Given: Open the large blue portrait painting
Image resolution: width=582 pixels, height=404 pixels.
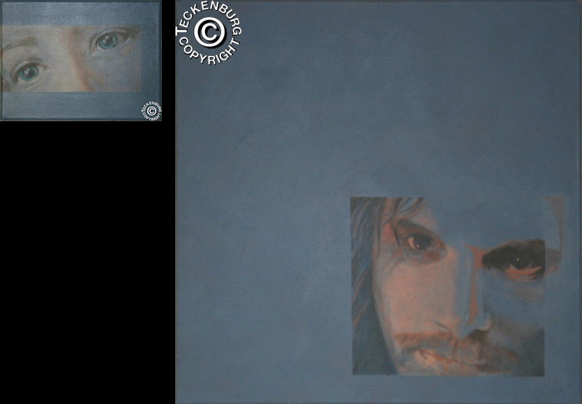Looking at the screenshot, I should coord(378,202).
